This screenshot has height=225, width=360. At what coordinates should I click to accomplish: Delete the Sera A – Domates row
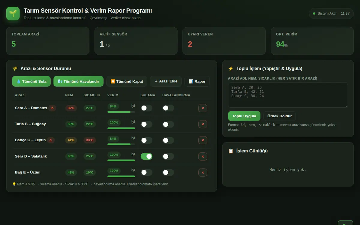[x=203, y=108]
